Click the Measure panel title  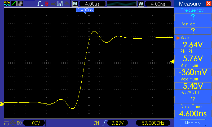point(190,4)
